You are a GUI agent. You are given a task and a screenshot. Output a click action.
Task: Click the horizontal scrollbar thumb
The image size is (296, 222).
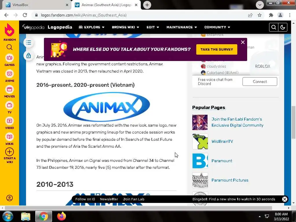[x=138, y=208]
